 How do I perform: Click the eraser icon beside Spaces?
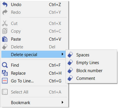(70, 55)
